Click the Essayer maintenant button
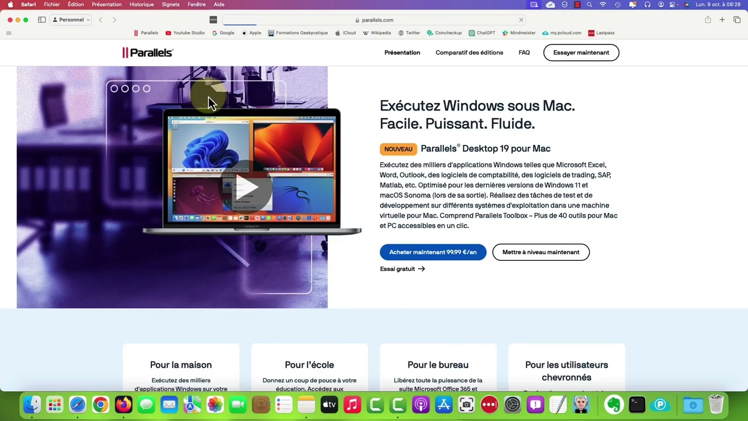This screenshot has height=421, width=748. coord(581,53)
